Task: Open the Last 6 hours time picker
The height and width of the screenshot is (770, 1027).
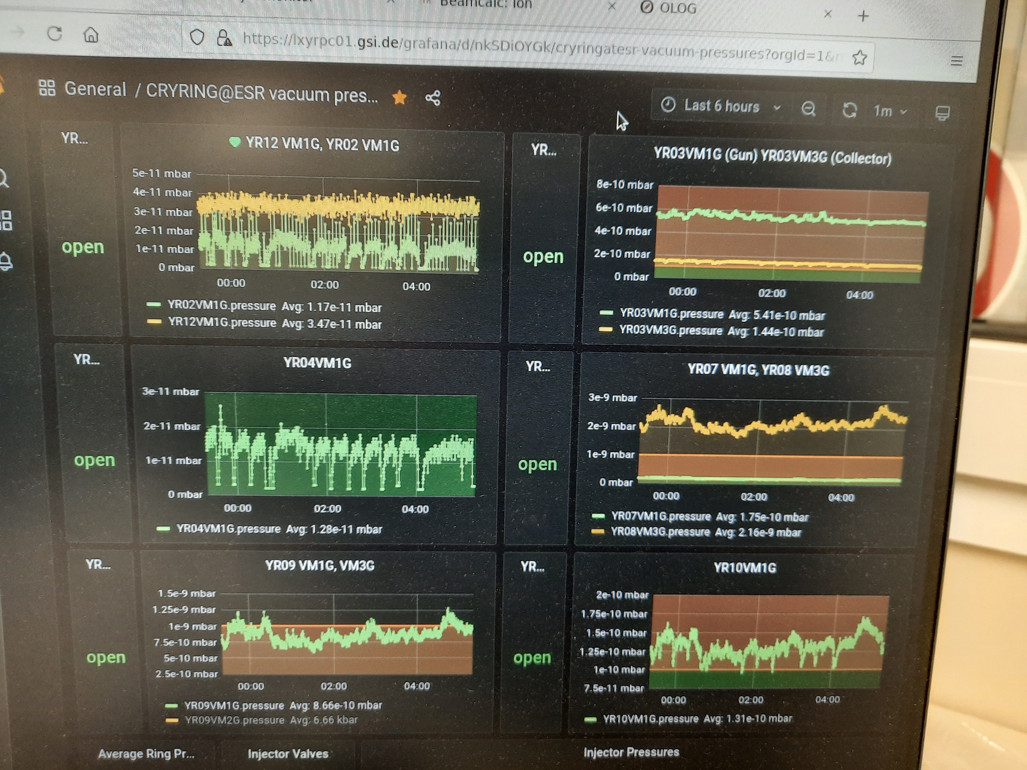Action: 721,106
